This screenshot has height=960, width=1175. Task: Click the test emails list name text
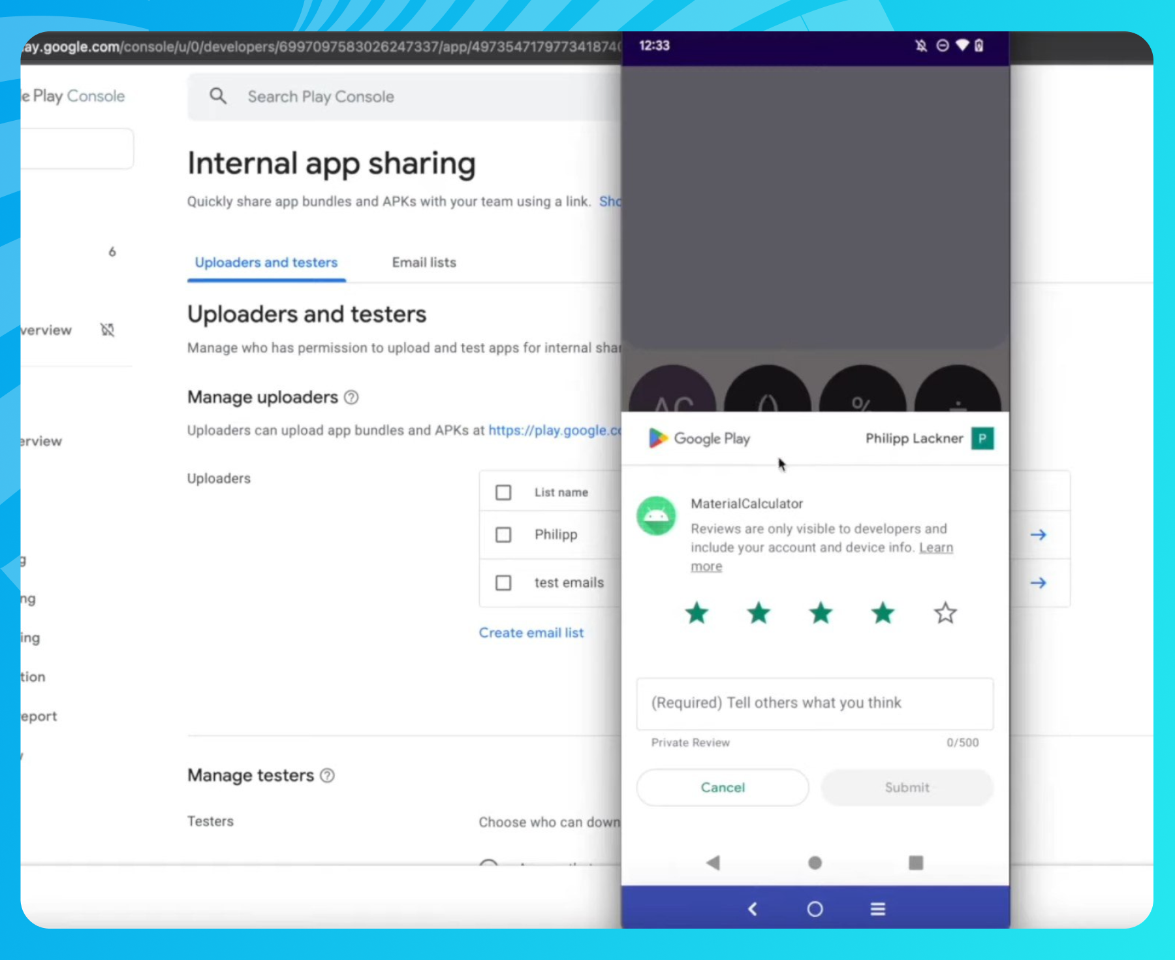tap(569, 583)
